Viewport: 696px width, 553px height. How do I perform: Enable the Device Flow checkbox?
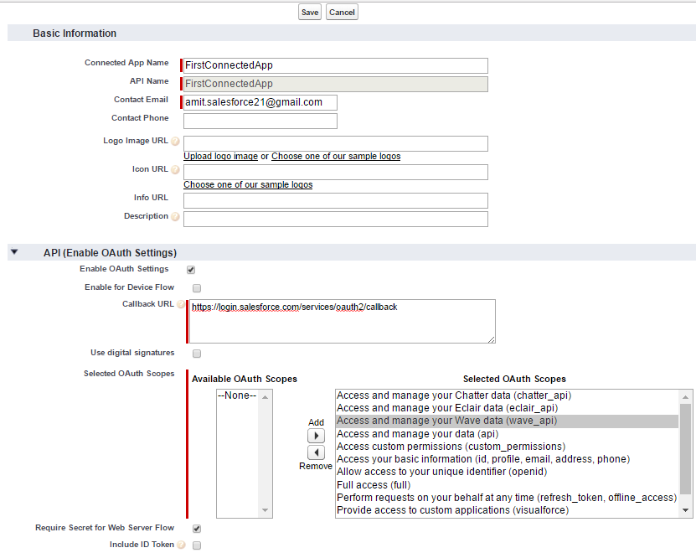pos(197,288)
